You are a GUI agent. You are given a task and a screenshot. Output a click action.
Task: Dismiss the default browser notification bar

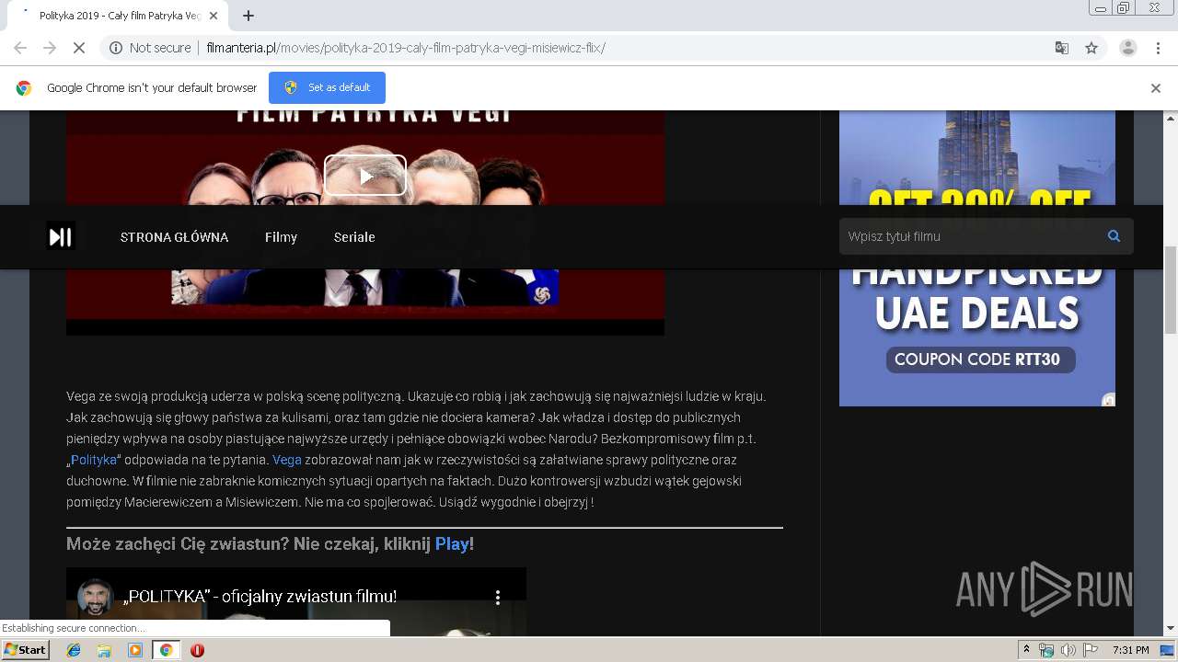click(x=1156, y=88)
